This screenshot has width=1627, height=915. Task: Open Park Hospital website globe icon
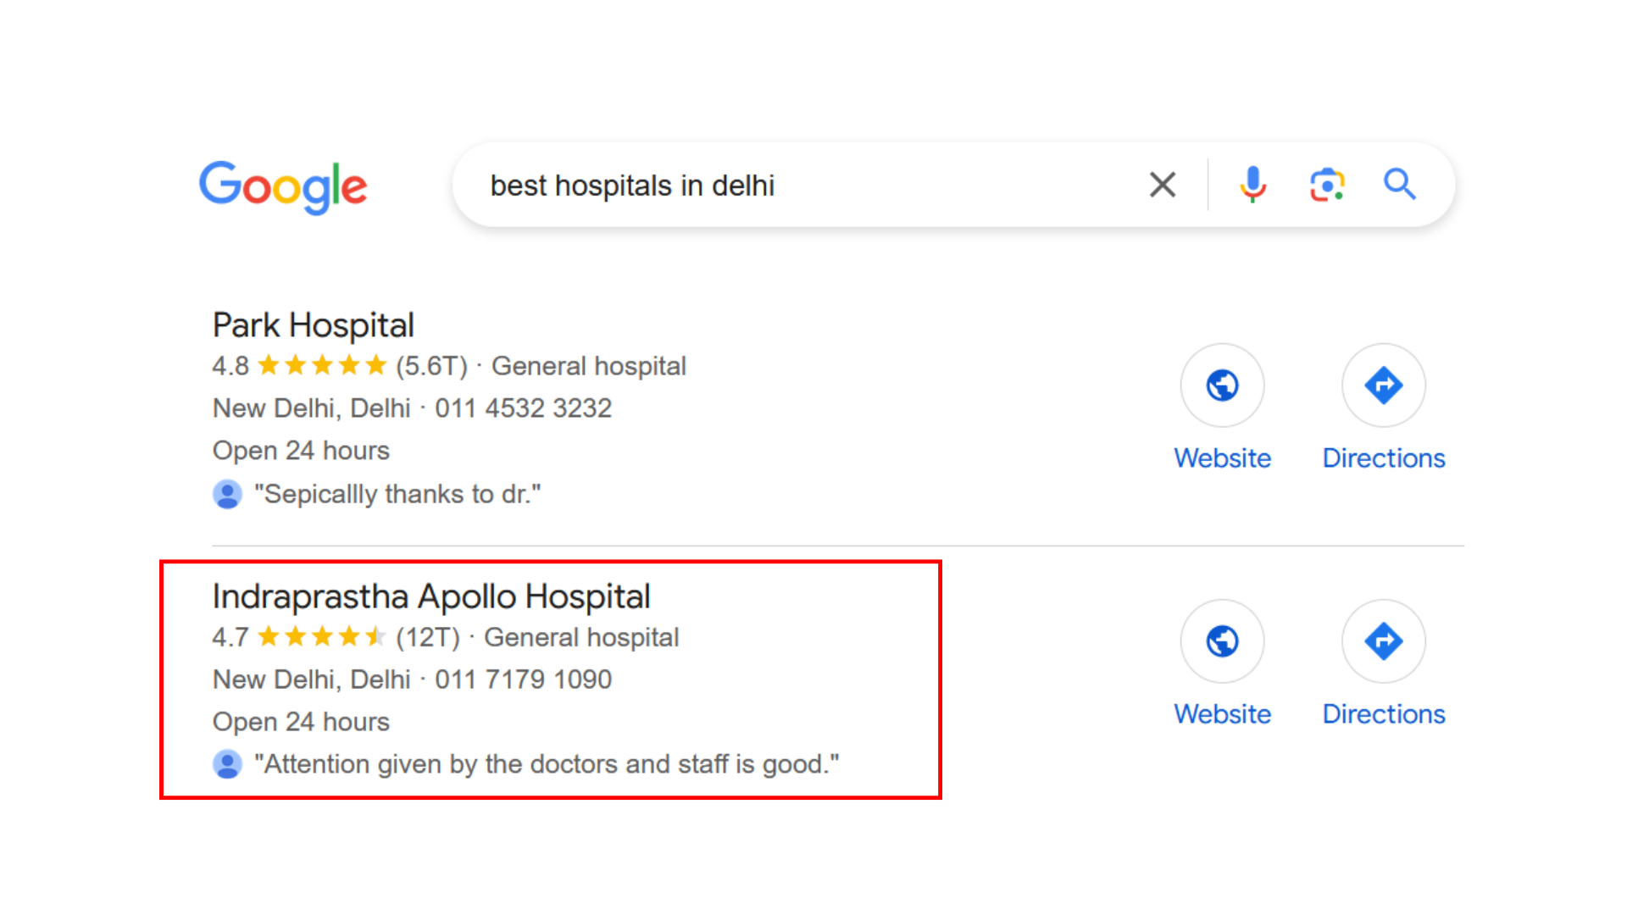click(x=1222, y=385)
